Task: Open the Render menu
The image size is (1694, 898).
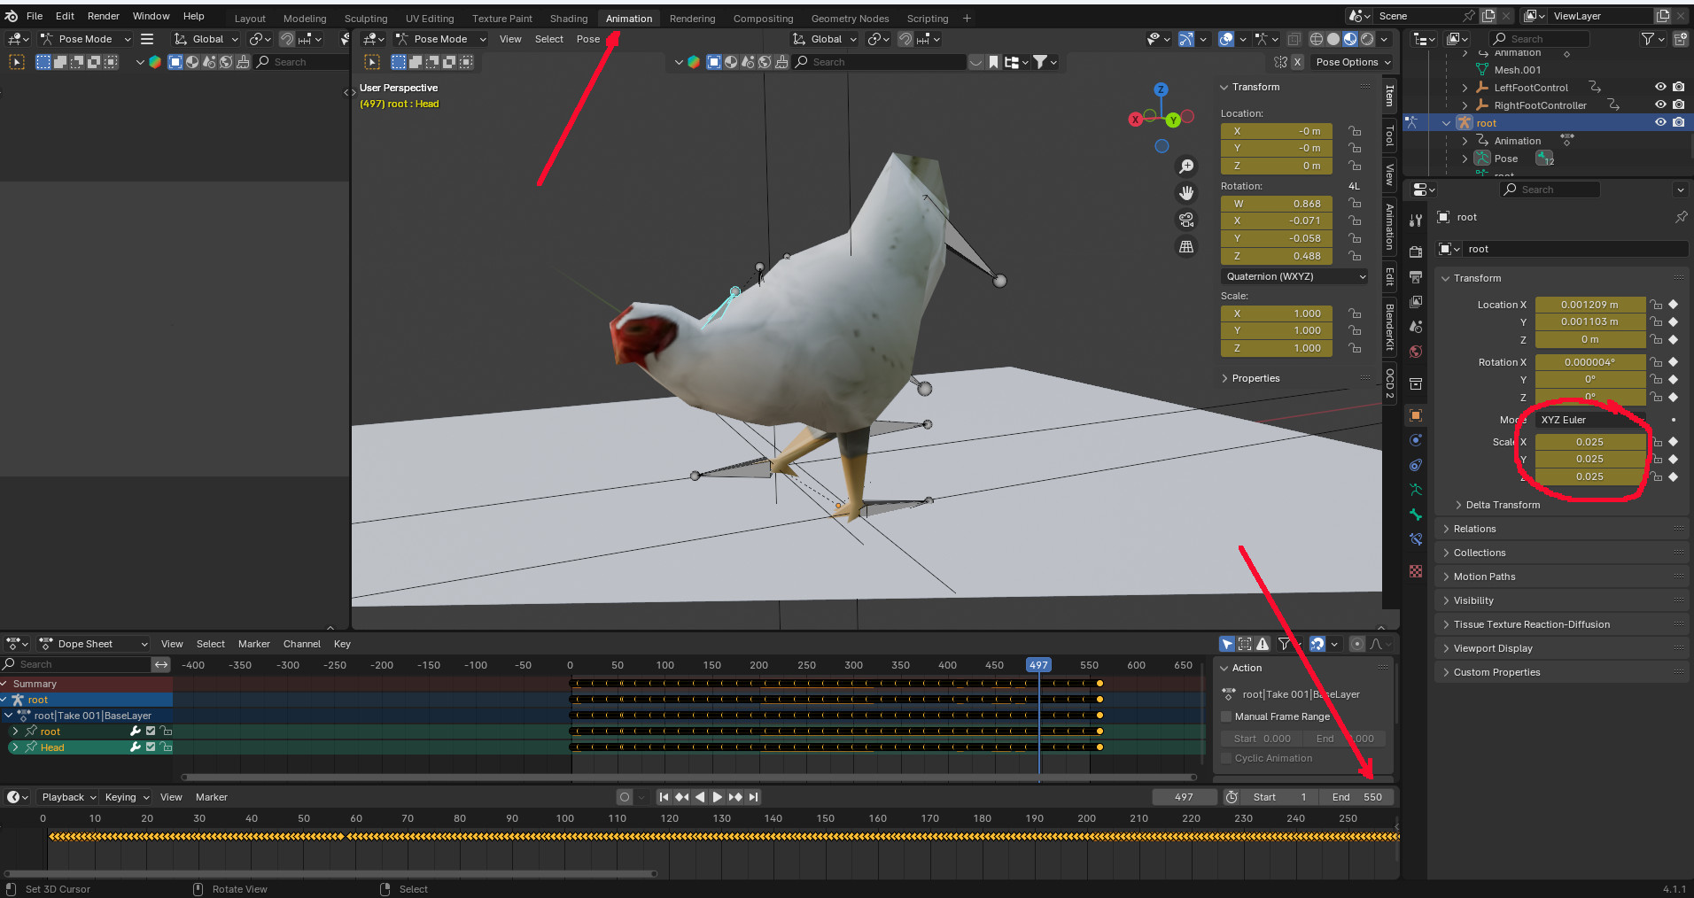Action: (x=103, y=16)
